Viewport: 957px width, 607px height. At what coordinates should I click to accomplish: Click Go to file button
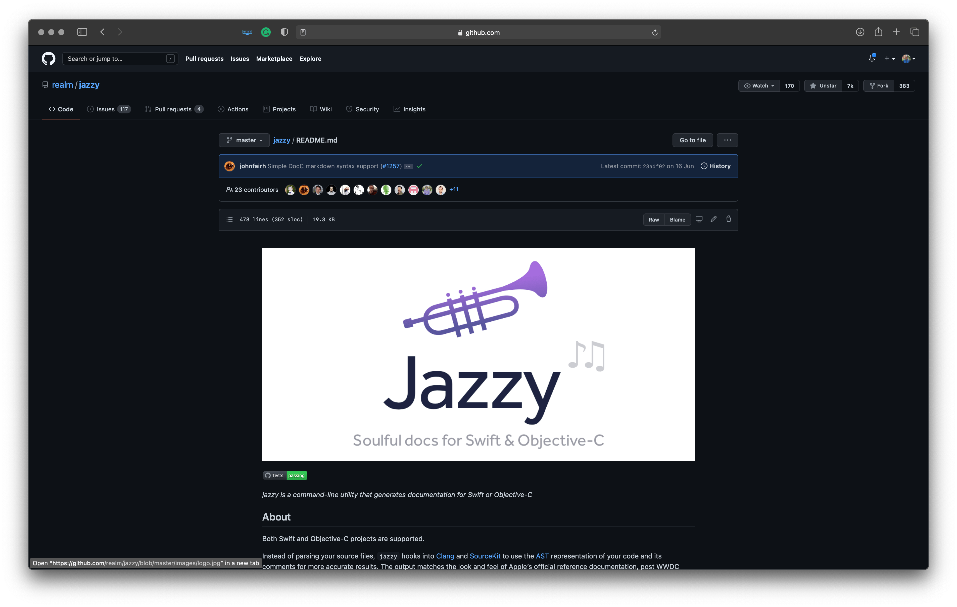tap(692, 140)
